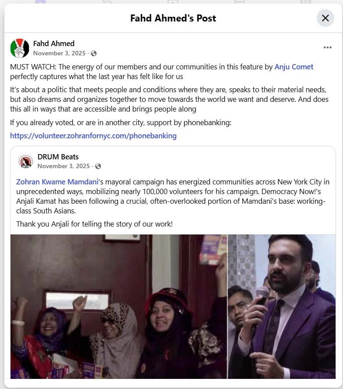Open the Friends icon in the top bar
343x389 pixels.
107,1
